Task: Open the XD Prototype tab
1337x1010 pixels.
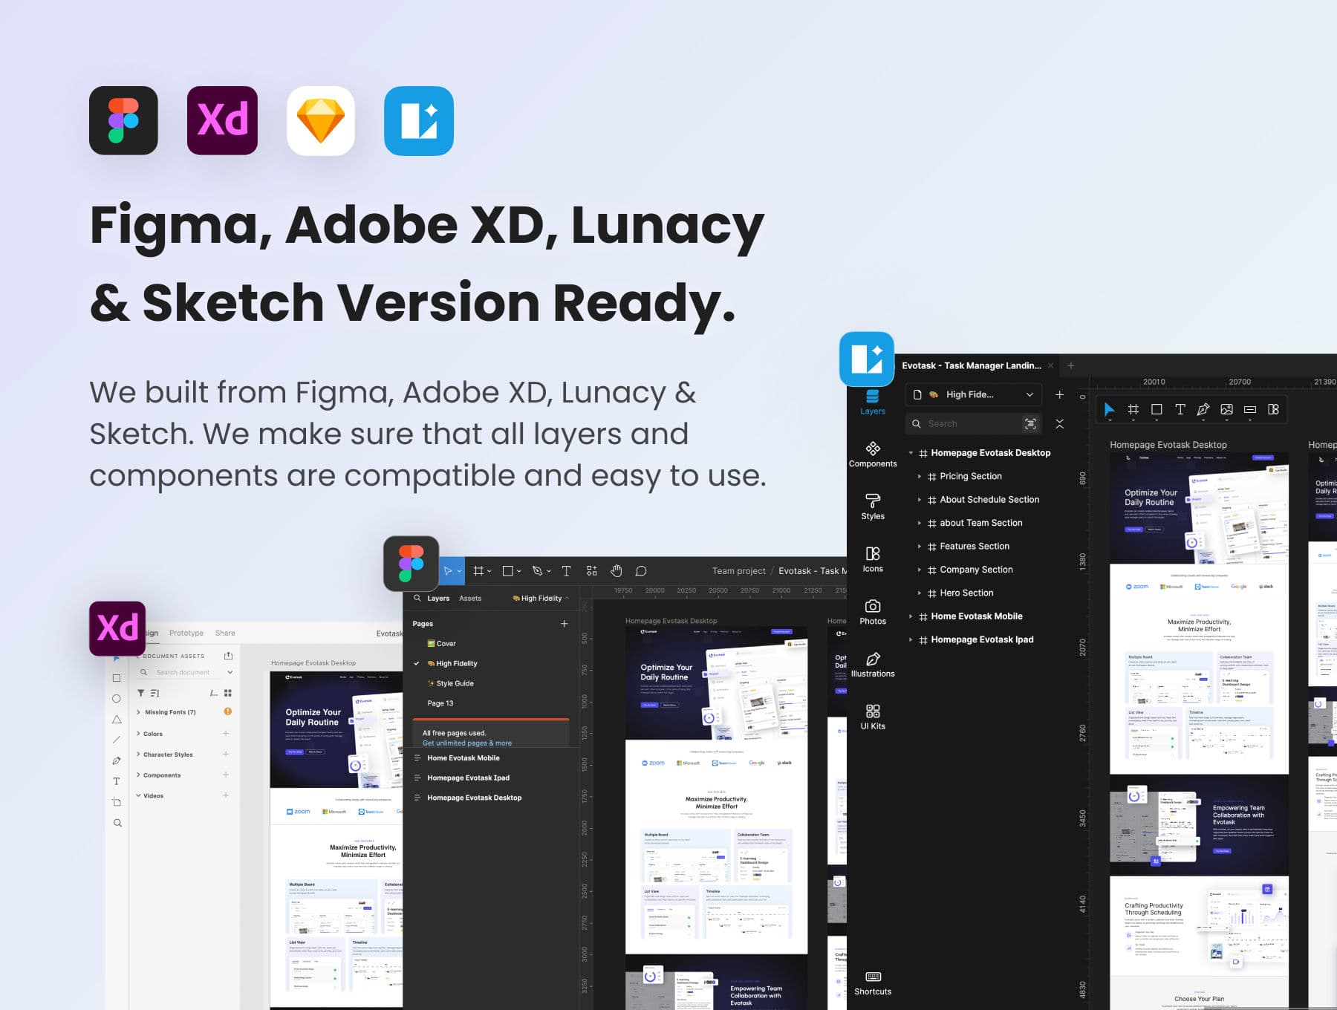Action: coord(186,633)
